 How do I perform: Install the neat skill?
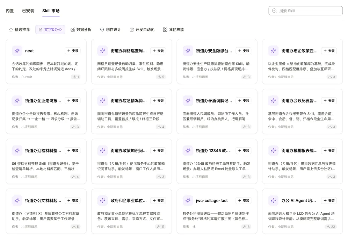pyautogui.click(x=73, y=51)
